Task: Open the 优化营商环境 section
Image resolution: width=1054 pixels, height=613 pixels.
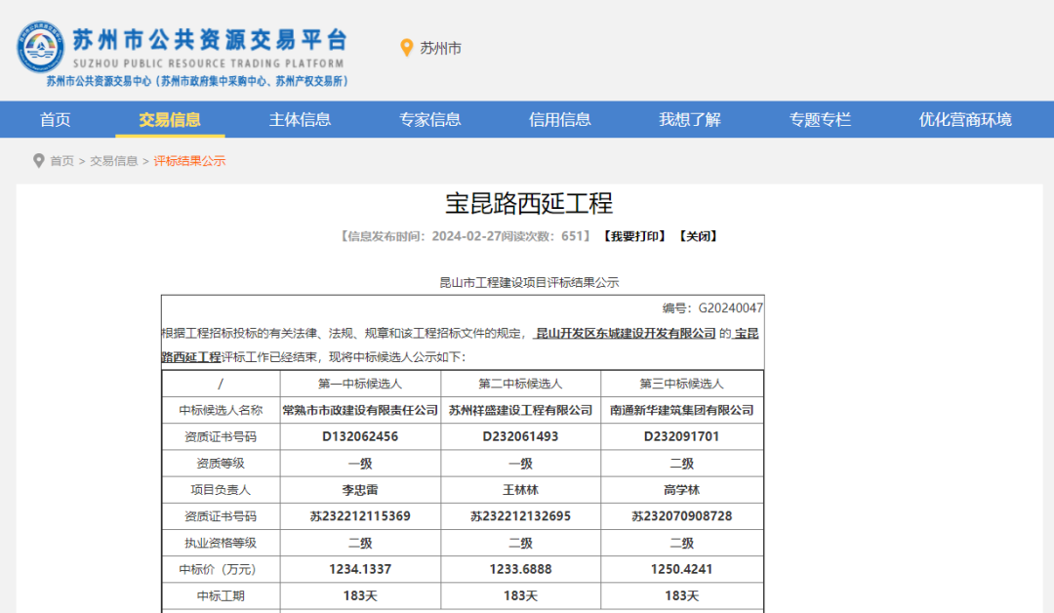Action: (965, 119)
